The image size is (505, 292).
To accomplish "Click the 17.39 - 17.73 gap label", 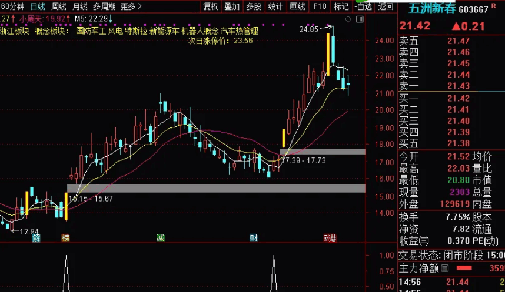I will click(303, 160).
